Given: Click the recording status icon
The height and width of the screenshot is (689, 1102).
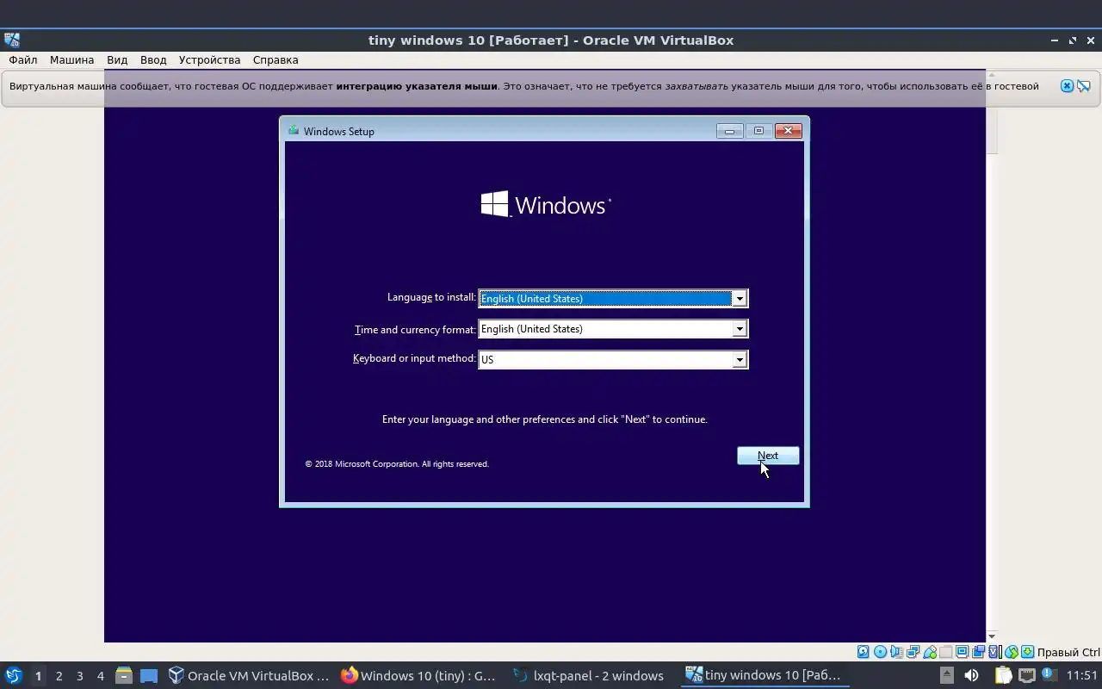Looking at the screenshot, I should [978, 652].
